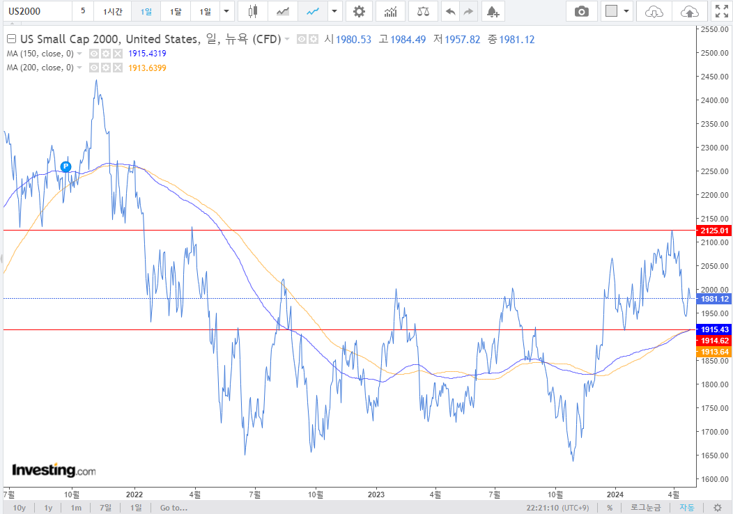Image resolution: width=733 pixels, height=514 pixels.
Task: Open settings gear for US Small Cap 2000 series
Action: pos(314,39)
